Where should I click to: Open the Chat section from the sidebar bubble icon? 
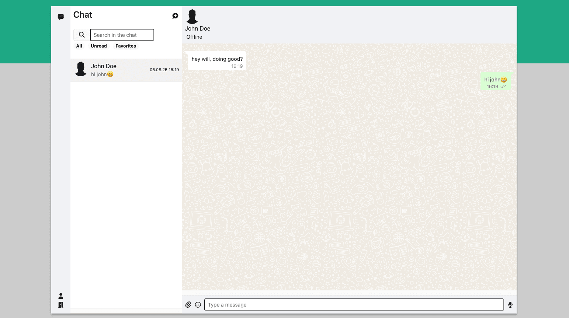click(60, 17)
